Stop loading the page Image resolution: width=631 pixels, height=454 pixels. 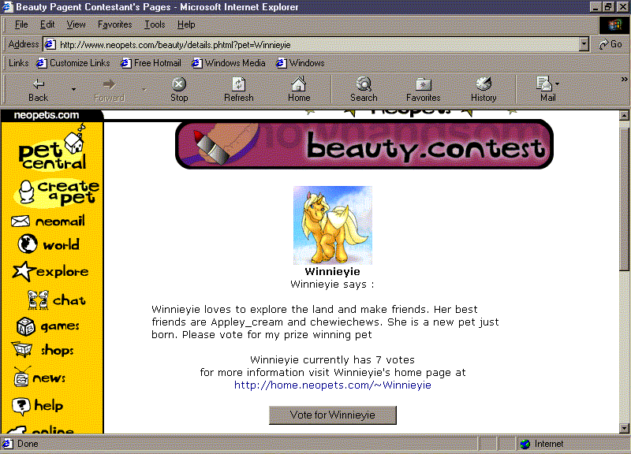click(x=179, y=90)
